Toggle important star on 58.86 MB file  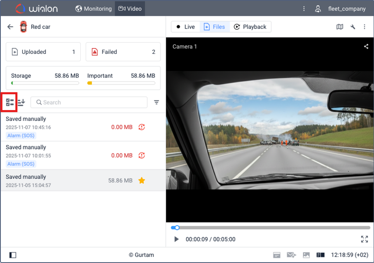coord(142,180)
